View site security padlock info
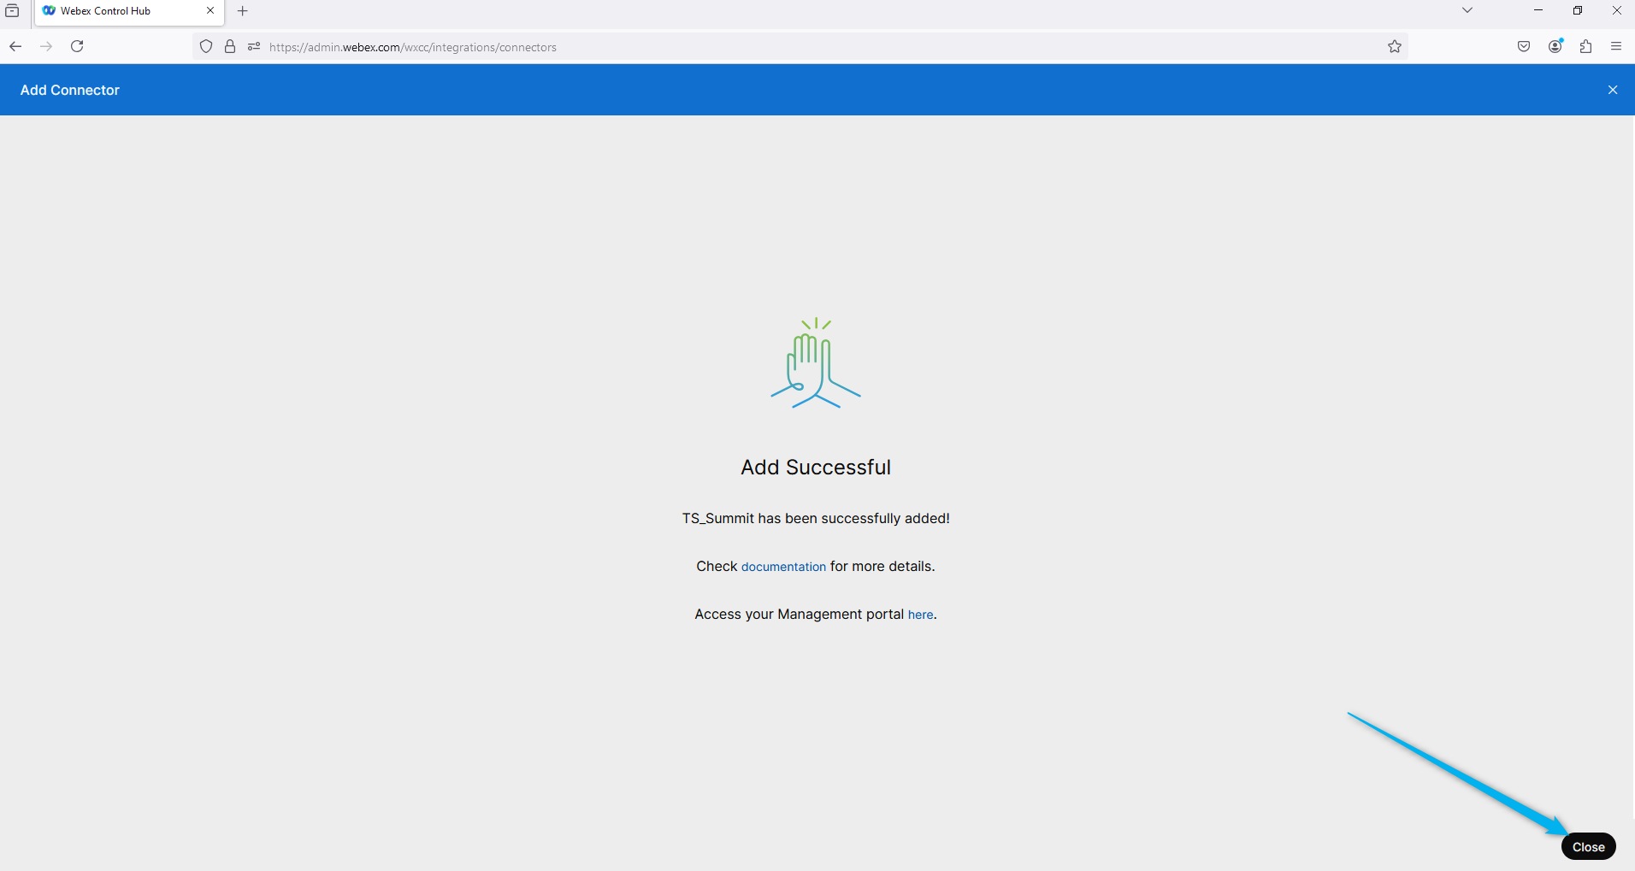The height and width of the screenshot is (871, 1635). coord(230,47)
